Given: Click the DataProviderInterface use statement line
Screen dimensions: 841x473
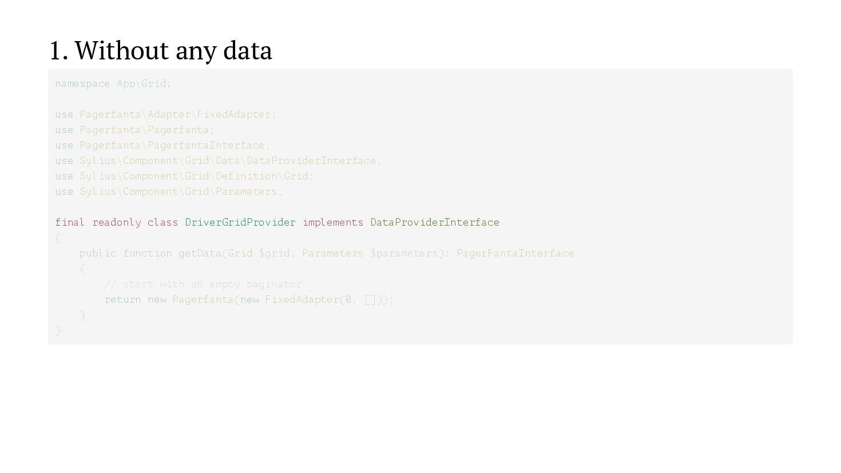Looking at the screenshot, I should 218,161.
